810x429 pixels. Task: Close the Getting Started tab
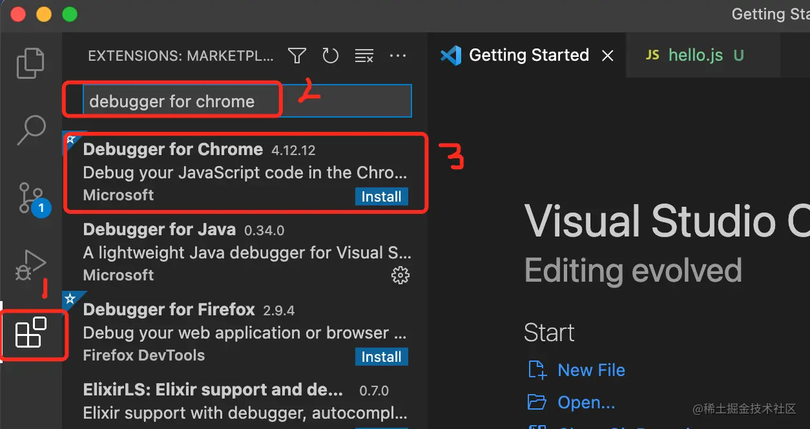point(607,56)
